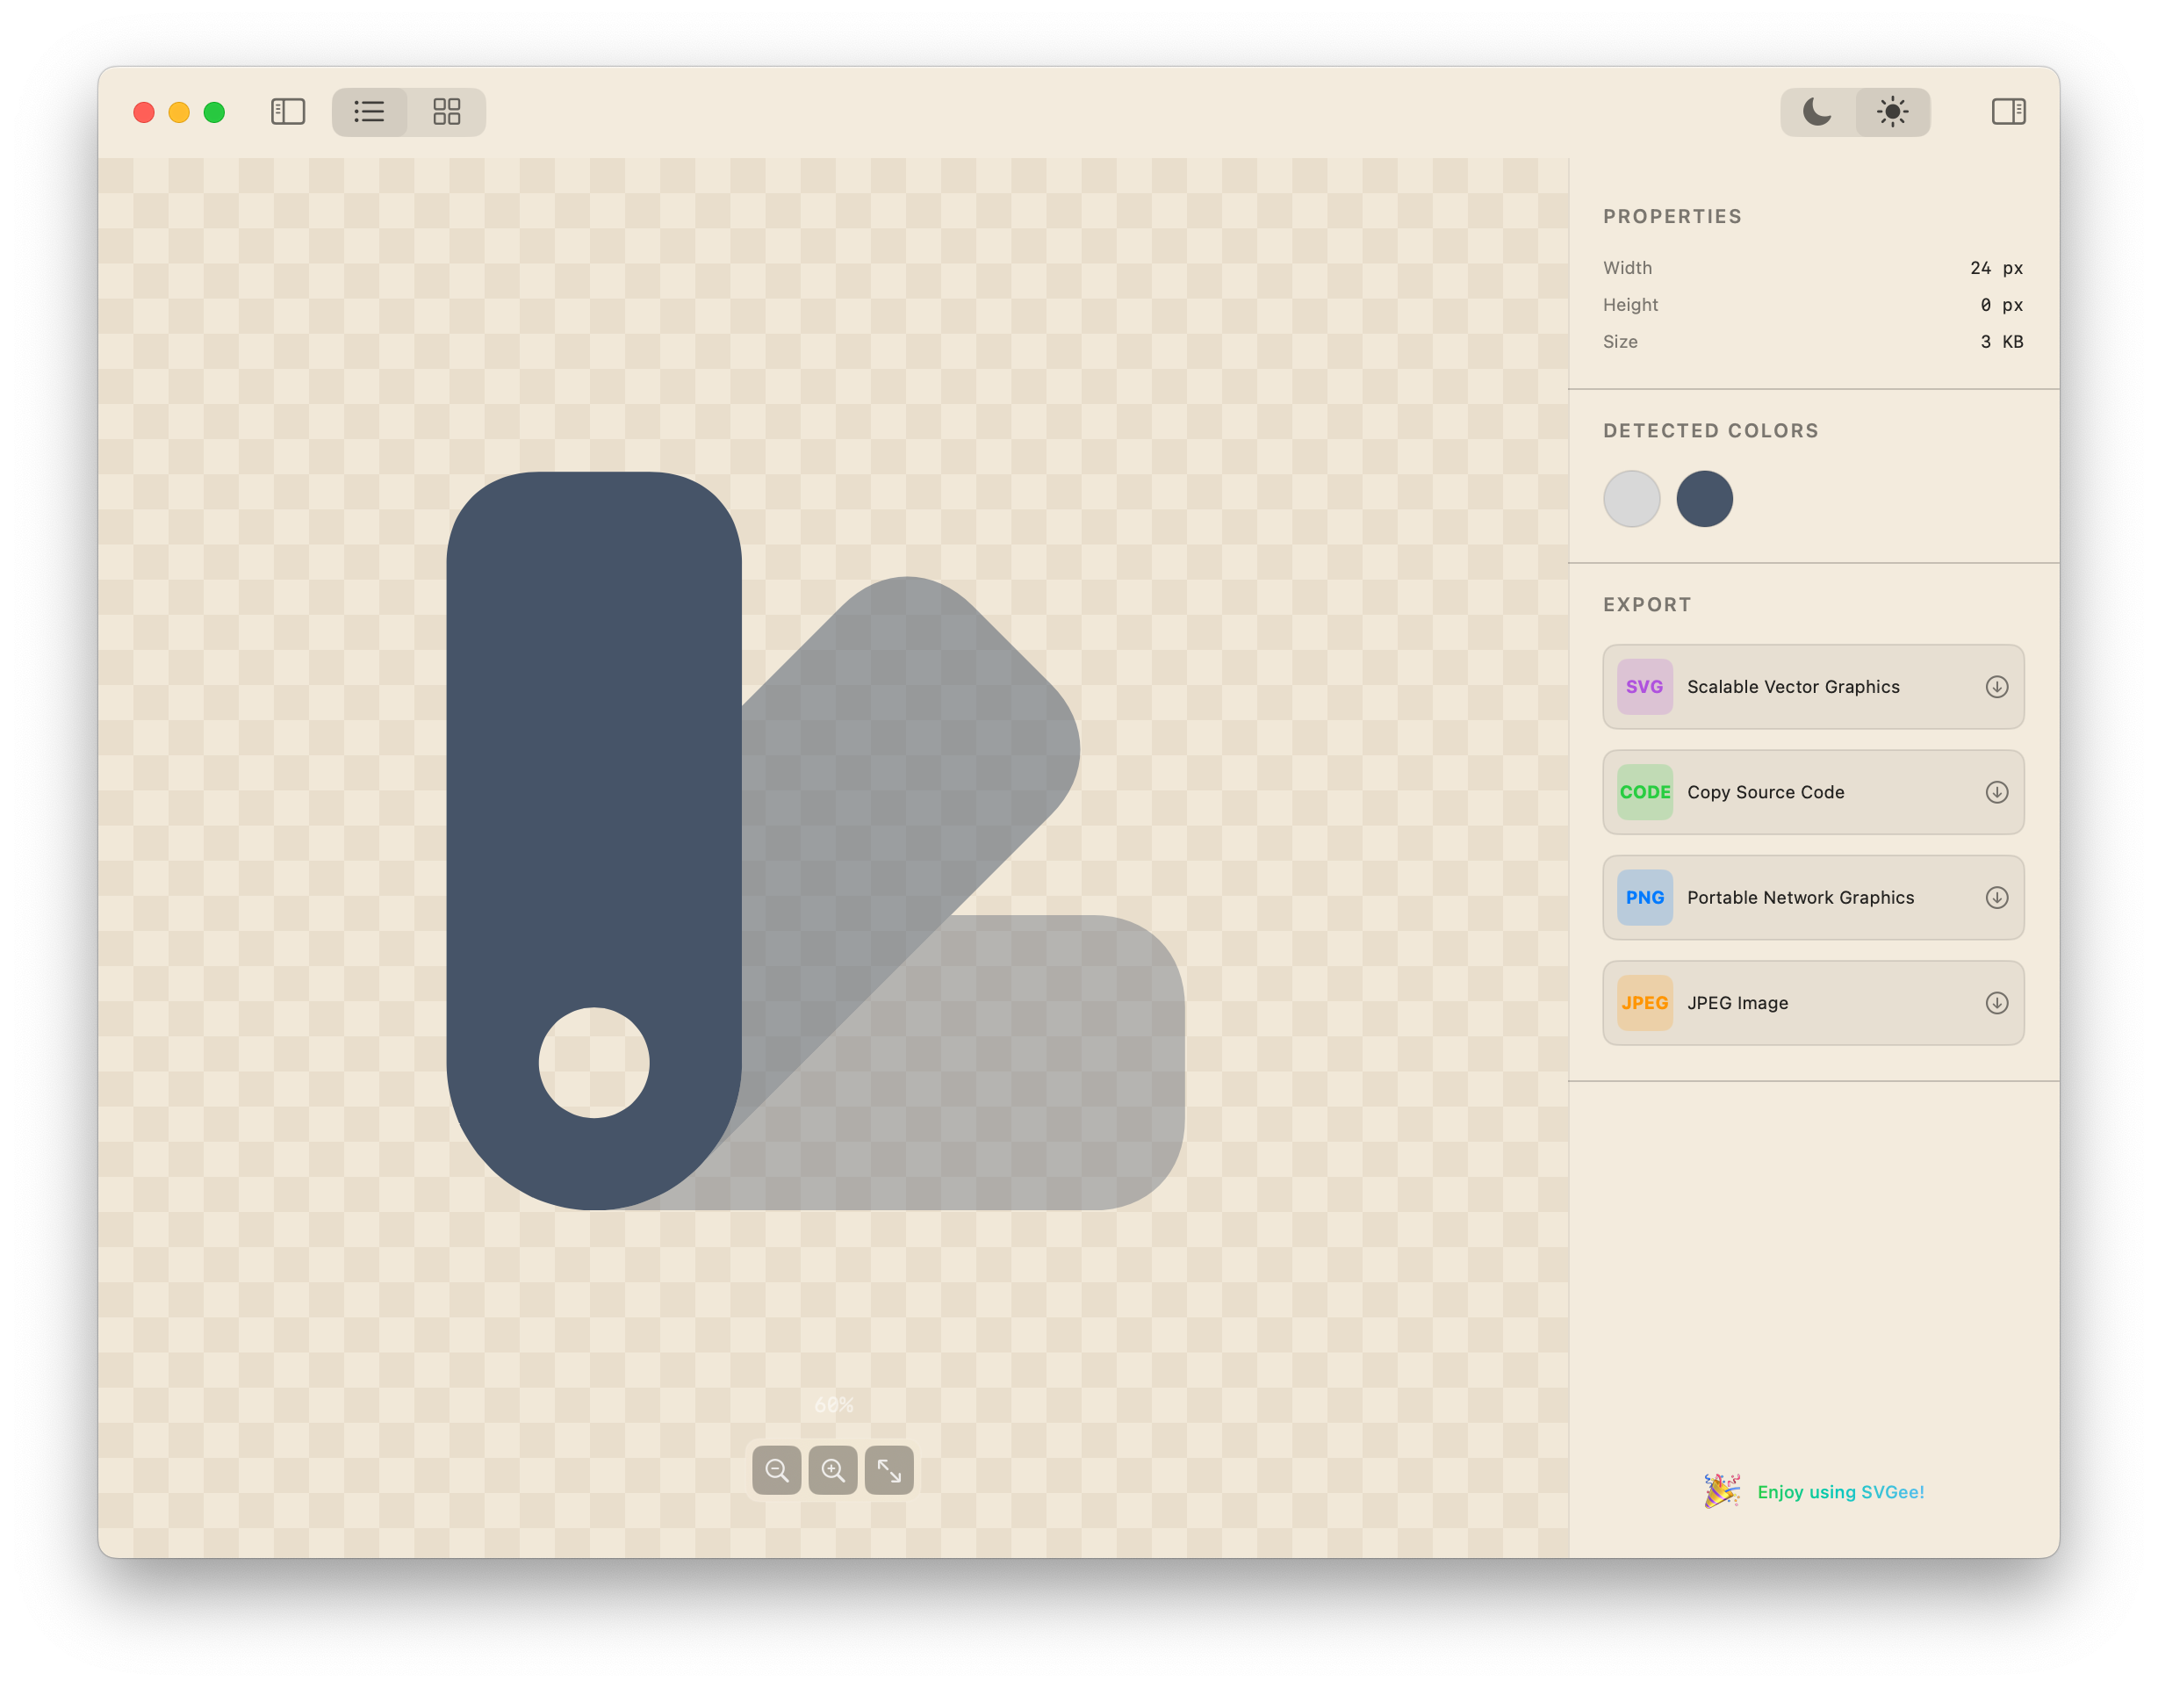Select the Portable Network Graphics export option
Image resolution: width=2158 pixels, height=1688 pixels.
(1813, 898)
